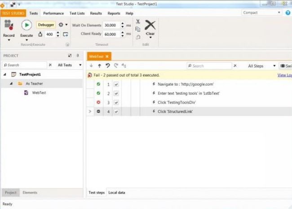The height and width of the screenshot is (209, 292).
Task: Click the blue help question icon
Action: coord(288,13)
